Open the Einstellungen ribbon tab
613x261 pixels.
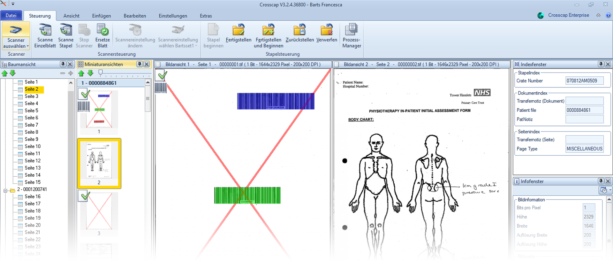click(x=173, y=16)
